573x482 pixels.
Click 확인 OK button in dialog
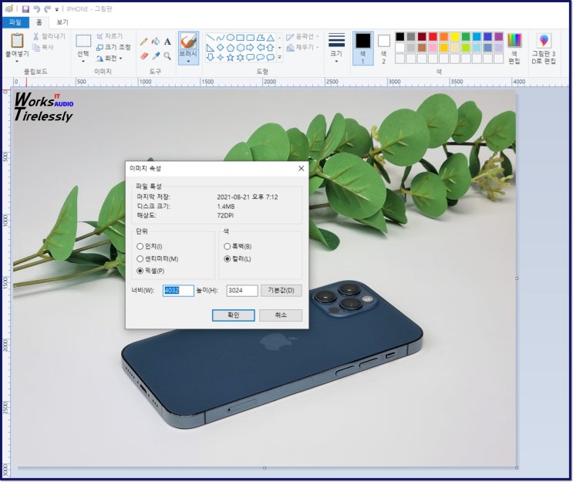click(234, 315)
